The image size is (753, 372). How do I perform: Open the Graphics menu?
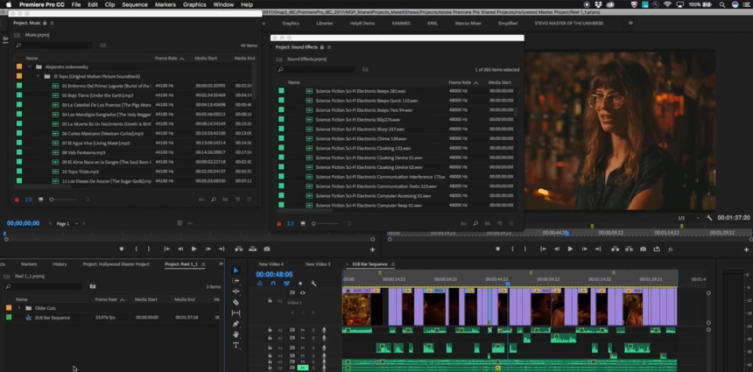tap(194, 4)
